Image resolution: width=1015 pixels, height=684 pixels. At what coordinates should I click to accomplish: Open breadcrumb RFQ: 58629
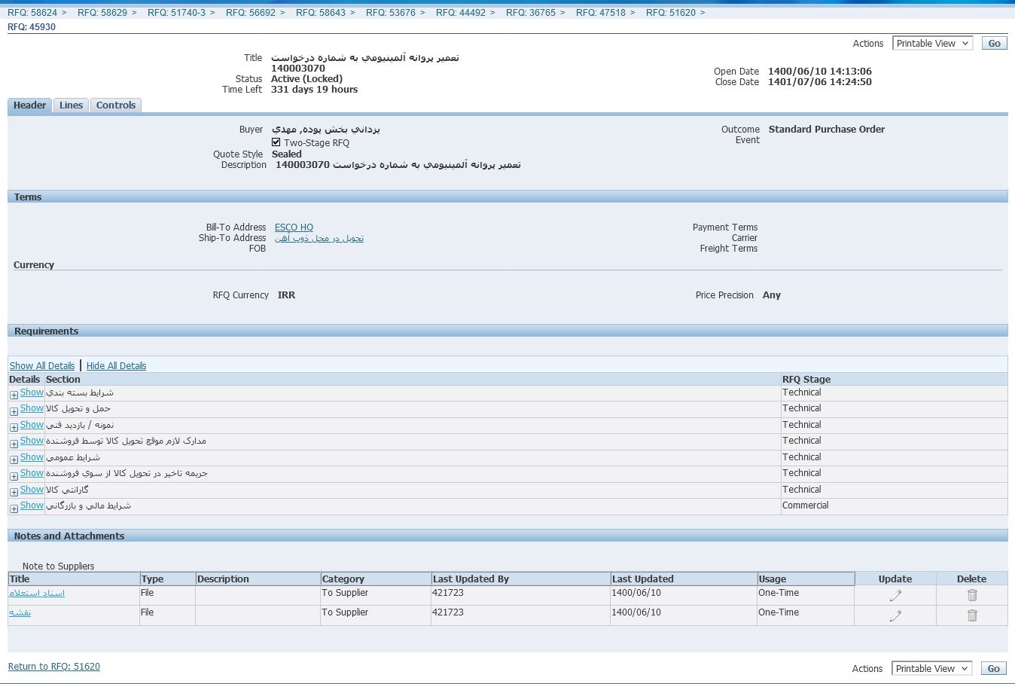[102, 13]
